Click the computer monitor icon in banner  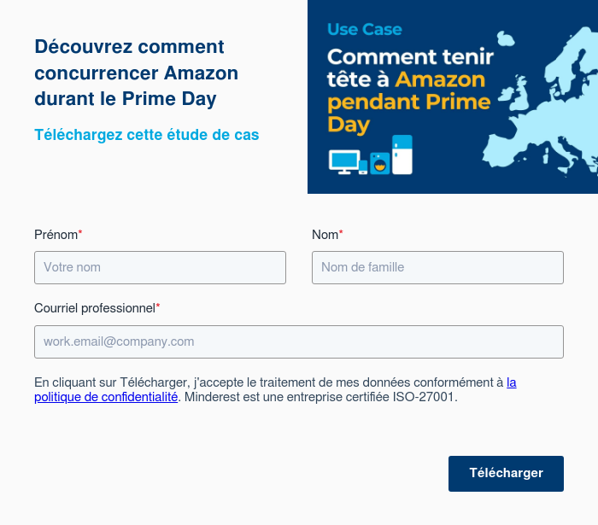point(343,161)
